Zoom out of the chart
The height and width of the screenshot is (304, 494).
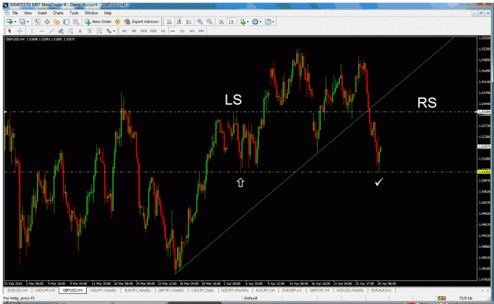209,21
